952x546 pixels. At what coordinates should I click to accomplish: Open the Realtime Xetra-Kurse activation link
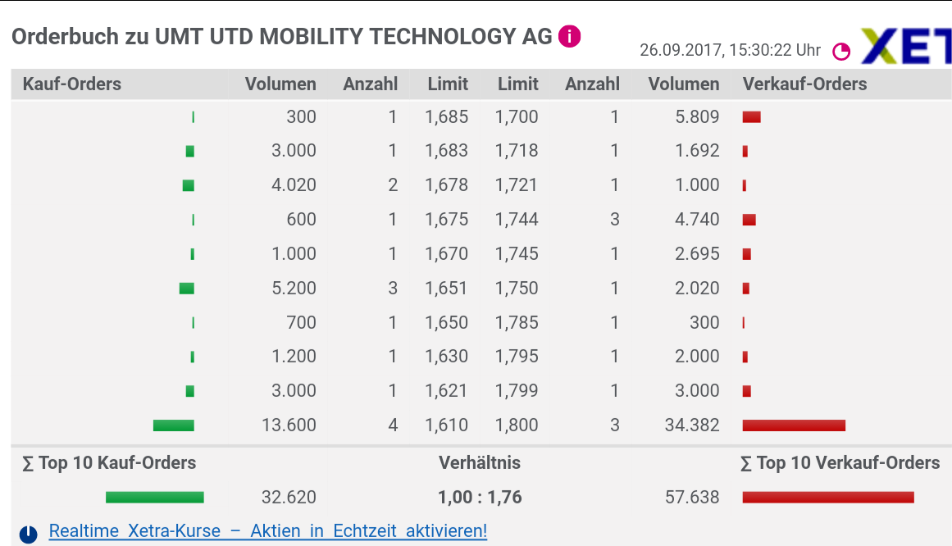266,530
